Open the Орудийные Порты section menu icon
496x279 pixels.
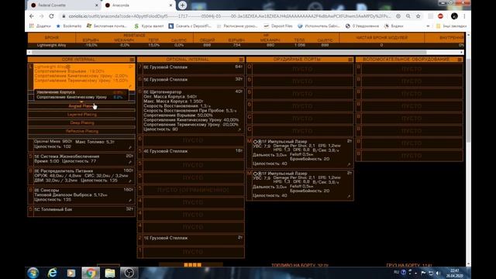(350, 60)
